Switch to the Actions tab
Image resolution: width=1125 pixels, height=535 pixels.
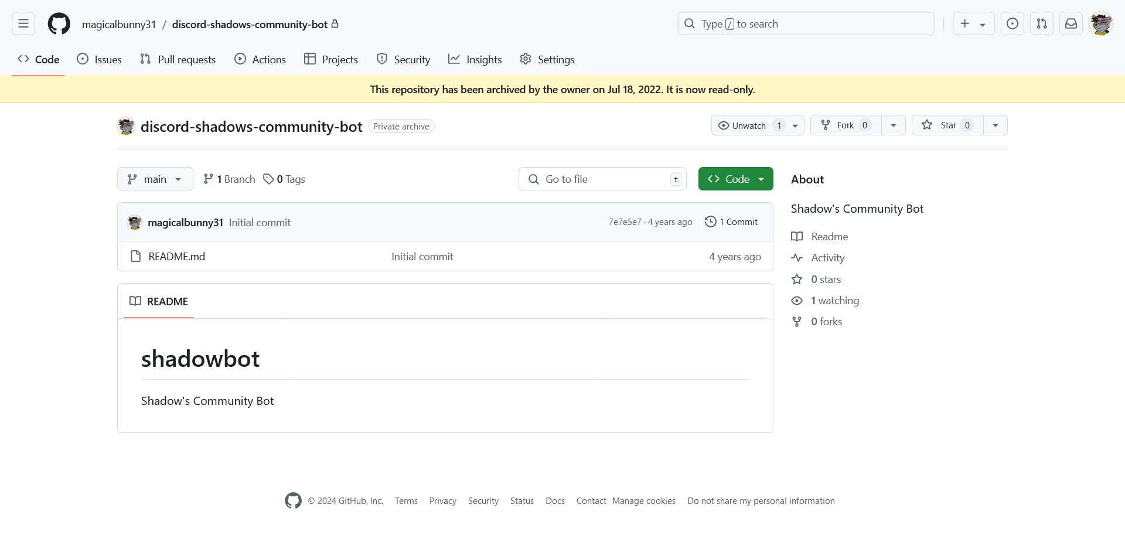pos(260,59)
